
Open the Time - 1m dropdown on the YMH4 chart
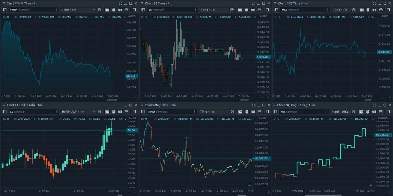pos(77,9)
